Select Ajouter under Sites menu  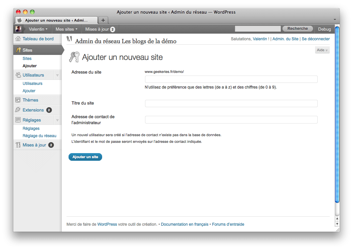tap(30, 66)
